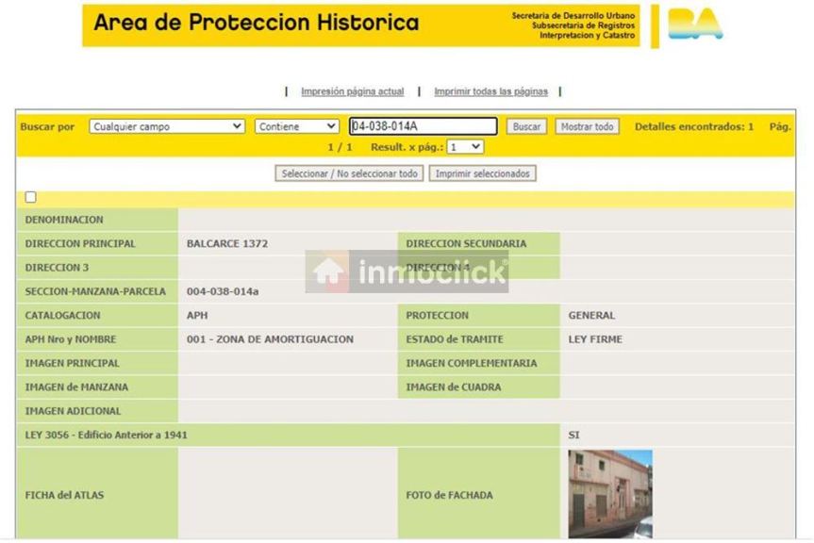Click the 'Area de Proteccion Historica' banner title
The image size is (814, 543).
(x=256, y=23)
